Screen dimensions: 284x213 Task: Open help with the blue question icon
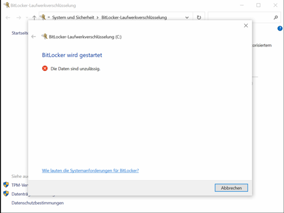pyautogui.click(x=280, y=28)
